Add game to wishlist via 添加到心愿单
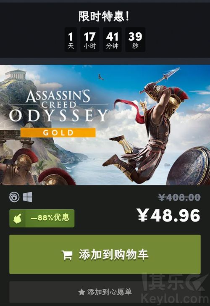This screenshot has width=210, height=306. pyautogui.click(x=105, y=292)
